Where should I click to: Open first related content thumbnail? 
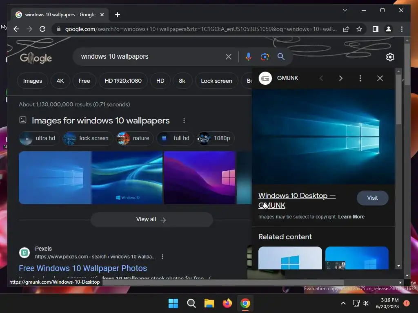click(290, 258)
